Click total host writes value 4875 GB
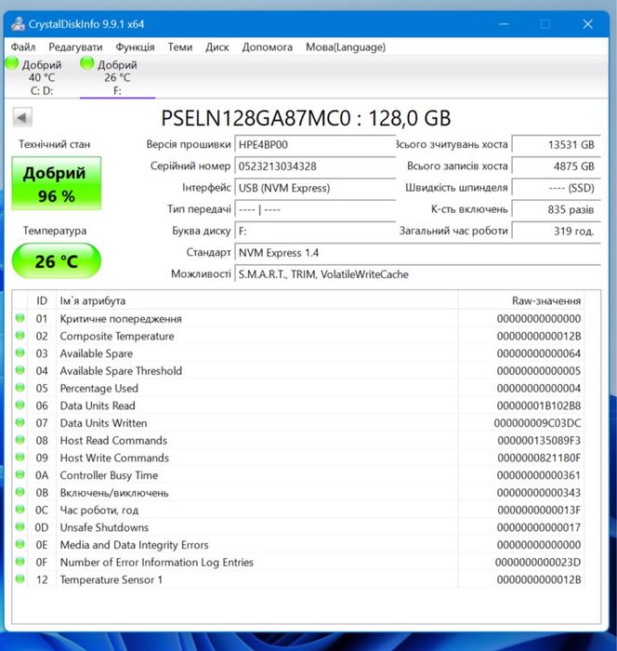The height and width of the screenshot is (651, 617). (556, 166)
